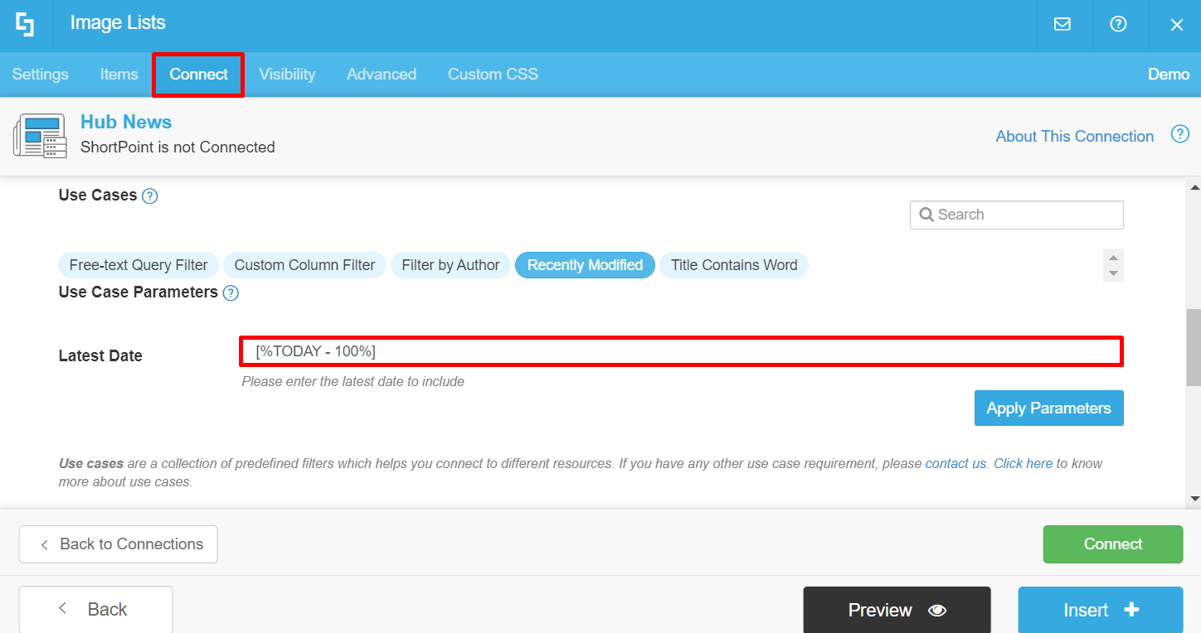Open the Use Cases help icon
The width and height of the screenshot is (1201, 633).
(150, 196)
